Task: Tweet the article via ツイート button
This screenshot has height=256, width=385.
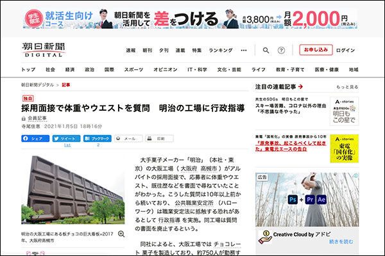Action: pyautogui.click(x=66, y=139)
